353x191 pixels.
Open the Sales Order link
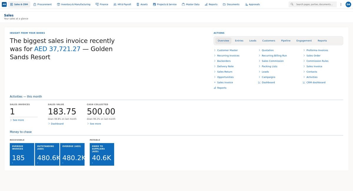(313, 56)
